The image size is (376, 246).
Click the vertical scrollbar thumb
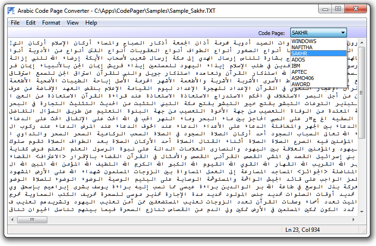(362, 92)
